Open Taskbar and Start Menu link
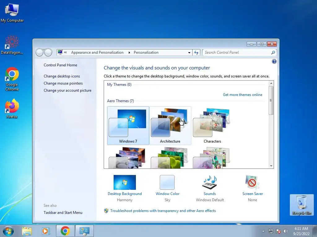The height and width of the screenshot is (237, 317). coord(63,212)
